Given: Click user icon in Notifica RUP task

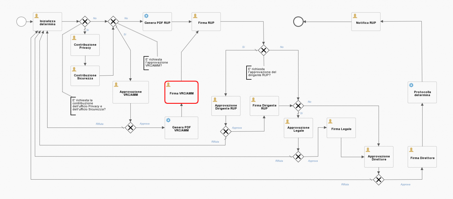Looking at the screenshot, I should tap(355, 16).
